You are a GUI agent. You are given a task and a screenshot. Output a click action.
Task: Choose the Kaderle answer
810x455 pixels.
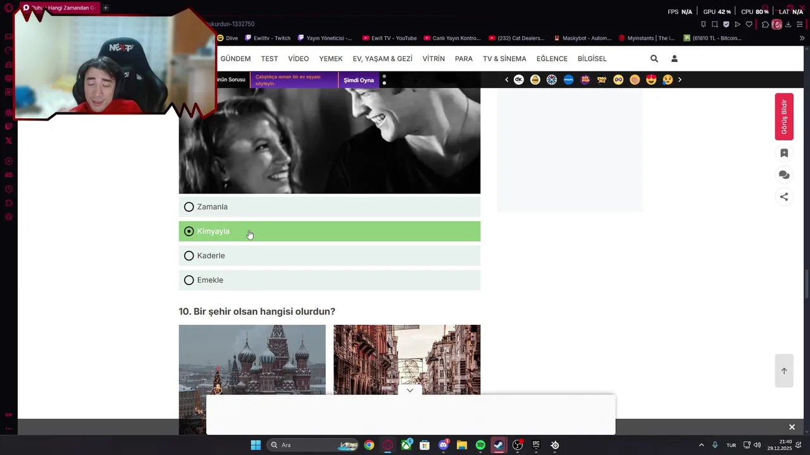(x=329, y=255)
